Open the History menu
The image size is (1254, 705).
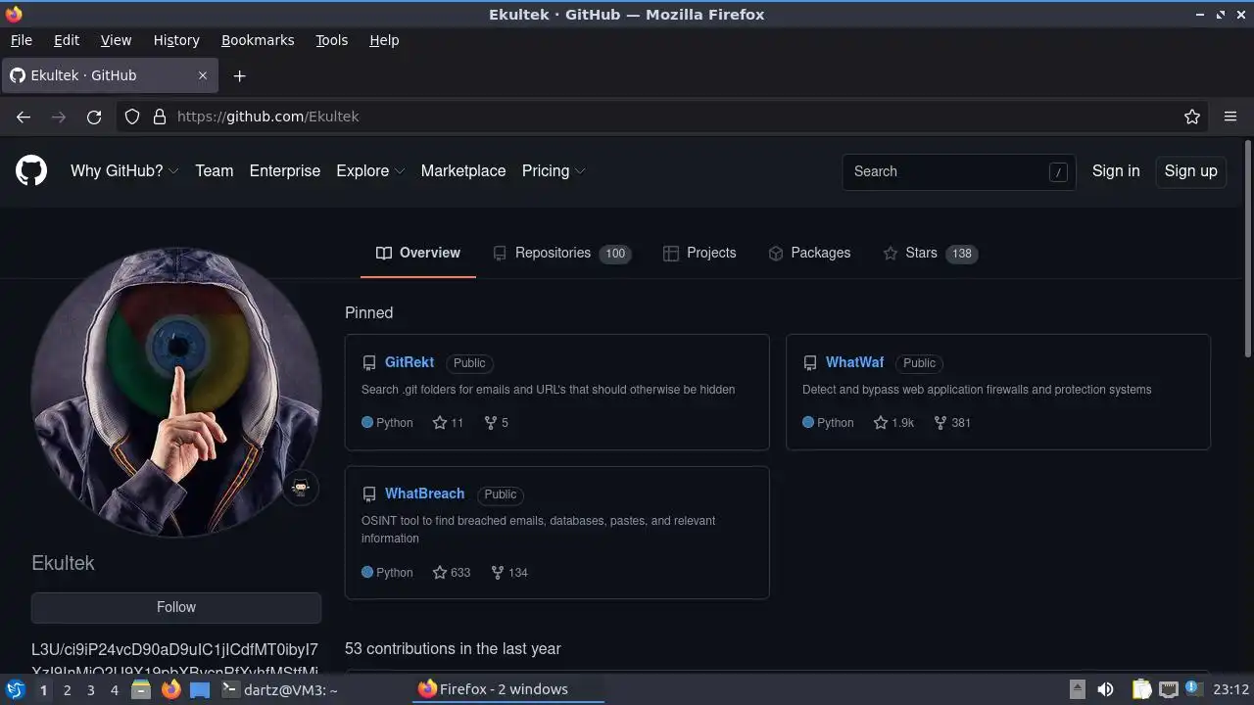[x=176, y=40]
